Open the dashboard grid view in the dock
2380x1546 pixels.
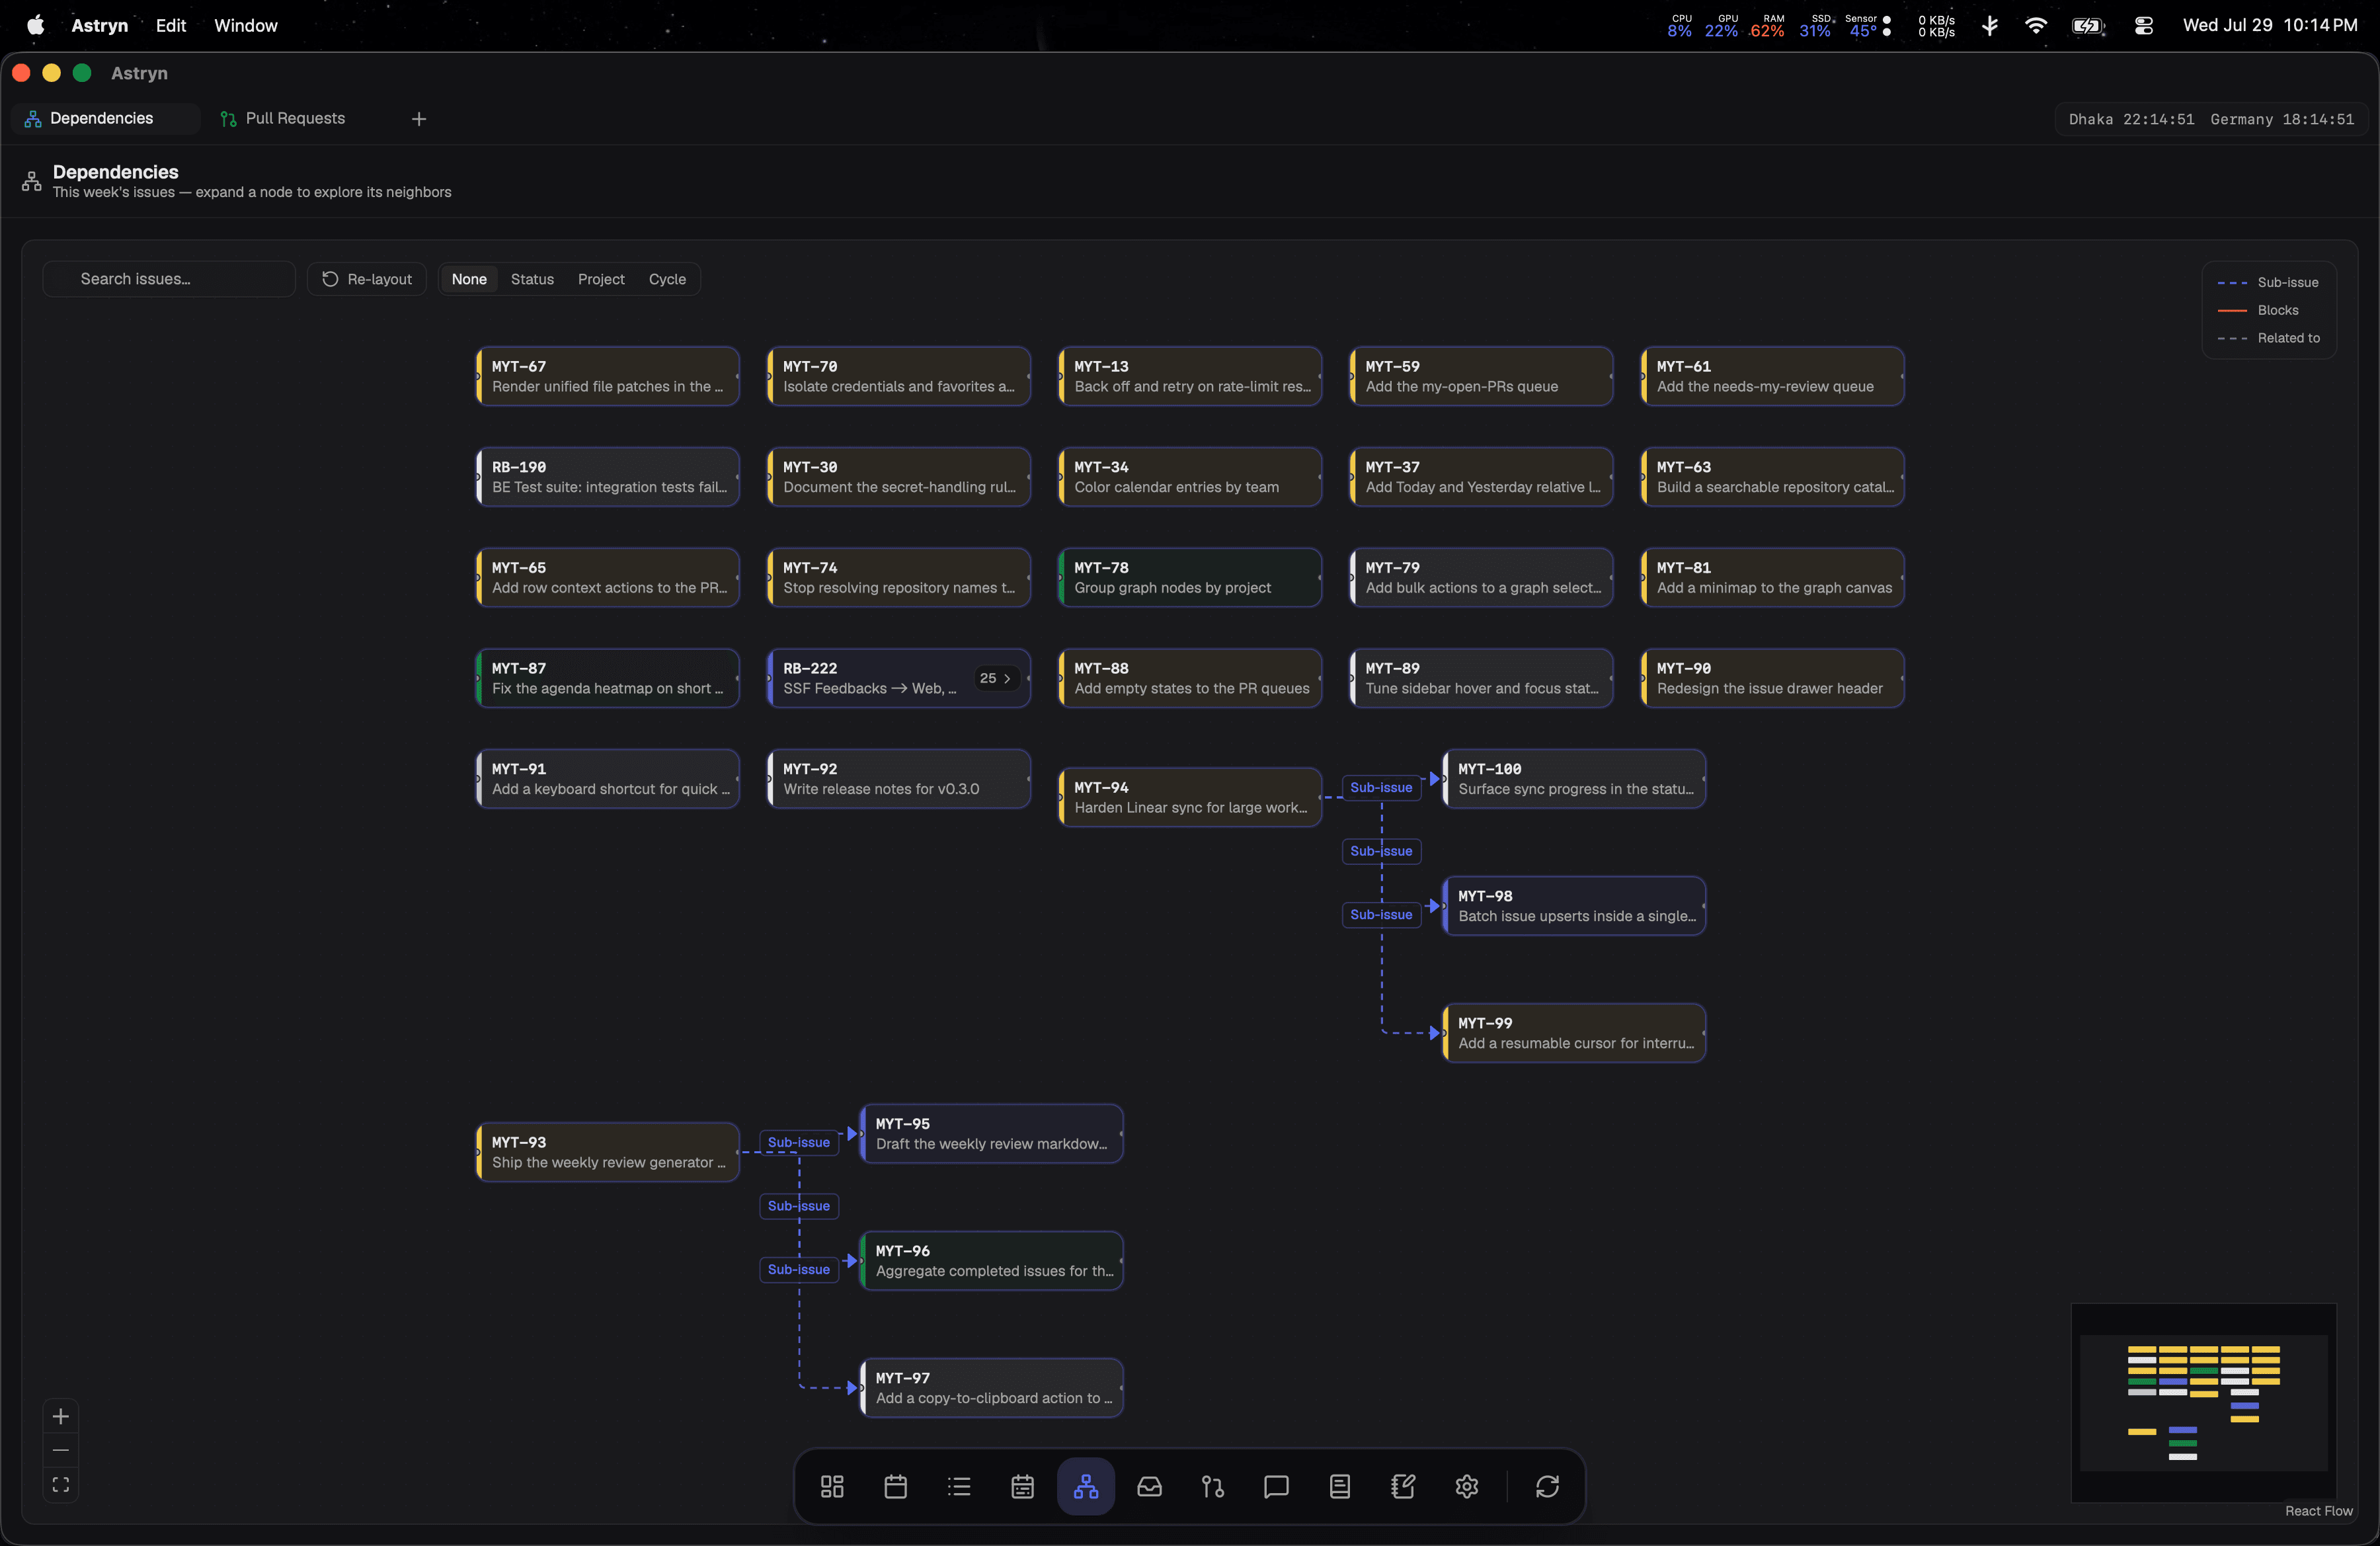pos(832,1486)
